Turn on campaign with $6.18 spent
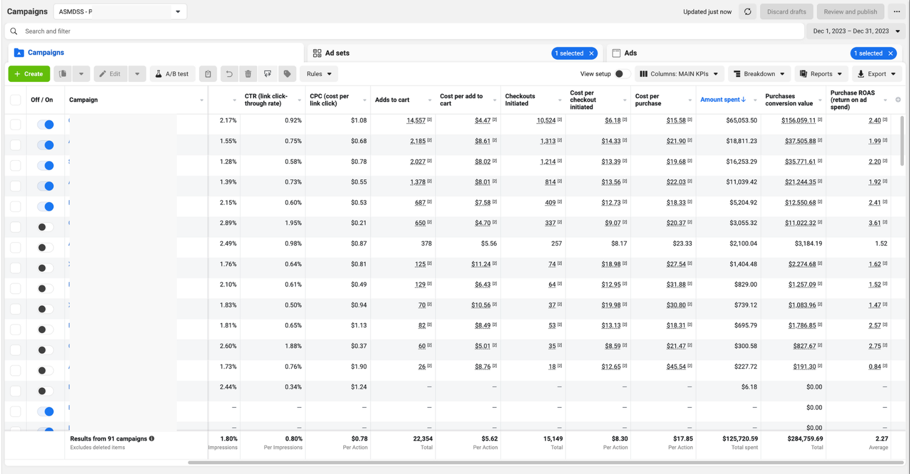910x474 pixels. (45, 391)
